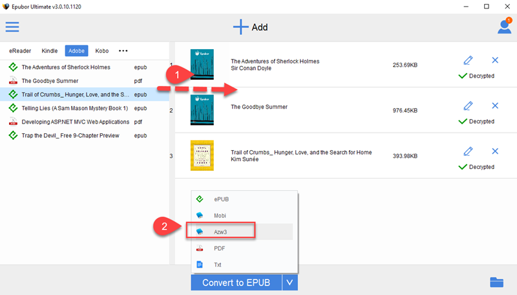Click Decrypted status of The Goodbye Summer
The width and height of the screenshot is (517, 295).
point(476,122)
